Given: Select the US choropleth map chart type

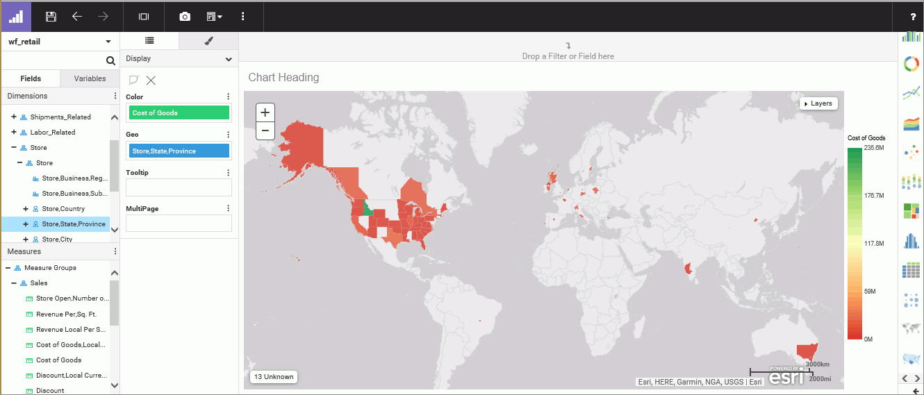Looking at the screenshot, I should coord(911,358).
